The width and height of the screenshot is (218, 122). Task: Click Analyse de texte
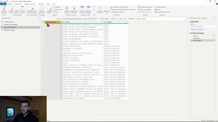click(x=160, y=7)
